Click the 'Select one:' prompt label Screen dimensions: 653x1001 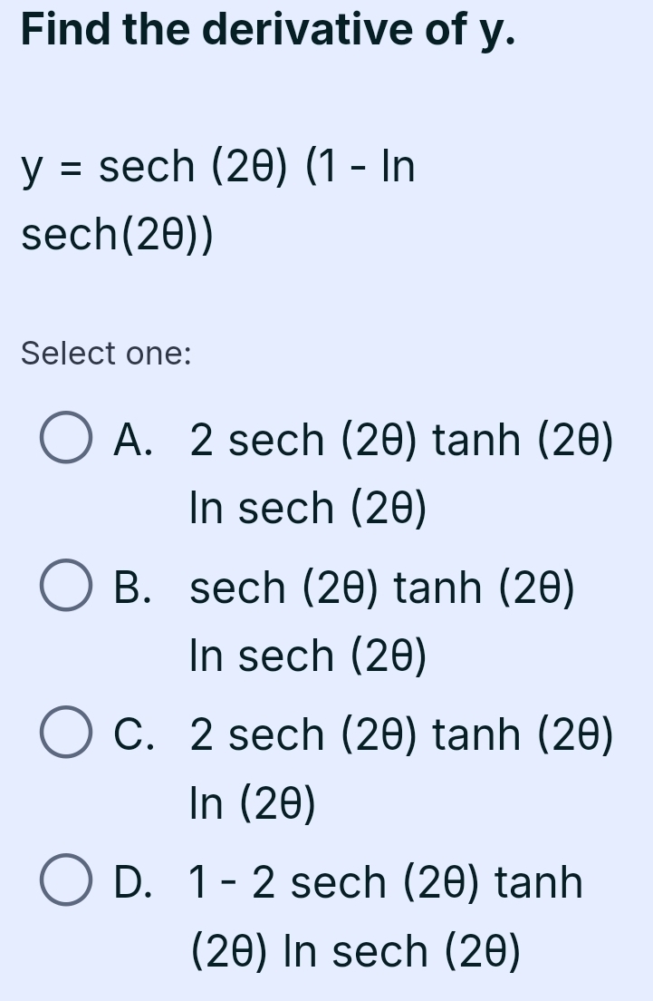[x=106, y=353]
